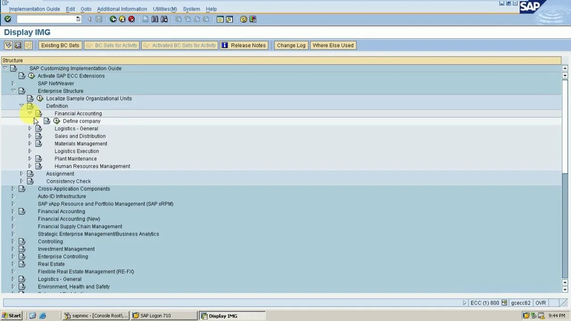Click the Where Else Used button

(333, 45)
